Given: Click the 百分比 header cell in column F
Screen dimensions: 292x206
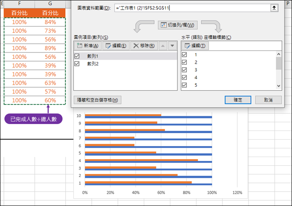Looking at the screenshot, I should 20,13.
